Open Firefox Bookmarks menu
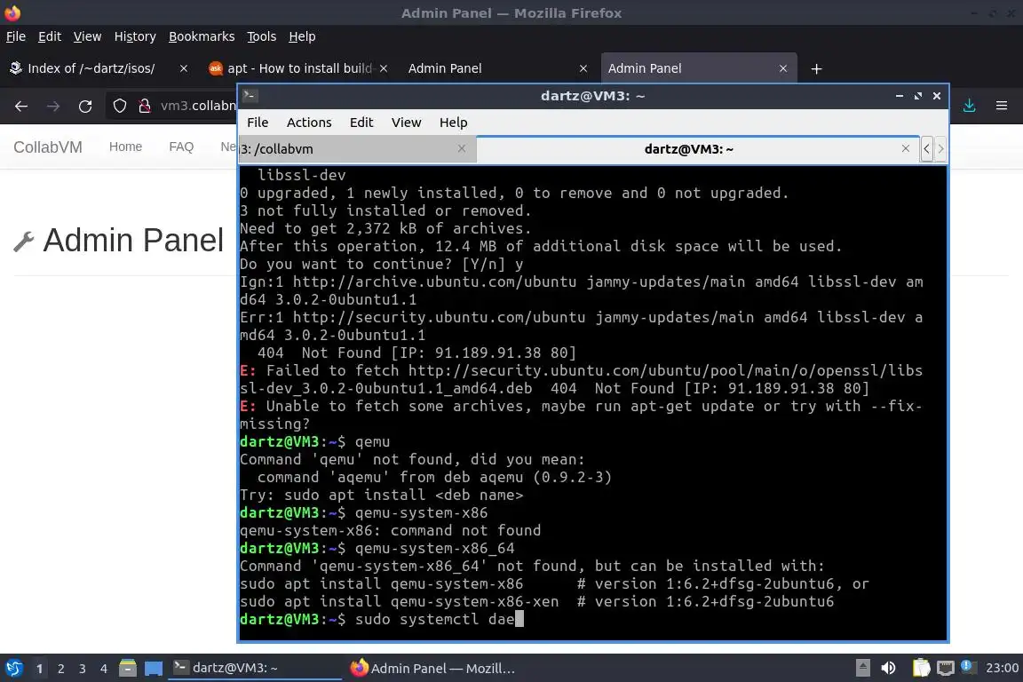 click(202, 36)
